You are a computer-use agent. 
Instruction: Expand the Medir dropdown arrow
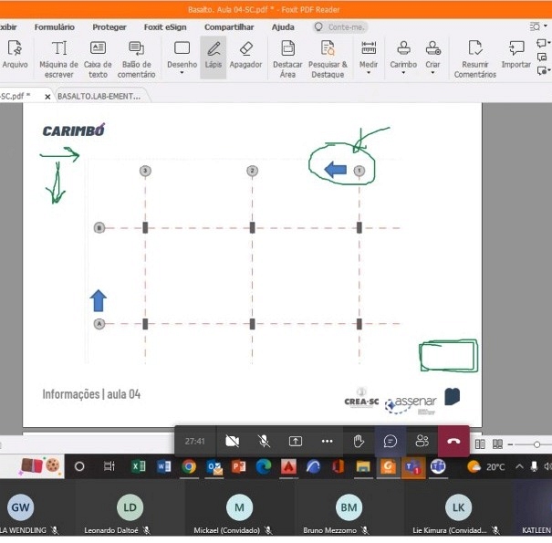tap(369, 73)
